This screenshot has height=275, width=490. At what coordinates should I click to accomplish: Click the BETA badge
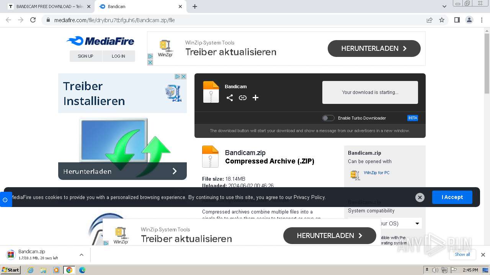tap(413, 118)
